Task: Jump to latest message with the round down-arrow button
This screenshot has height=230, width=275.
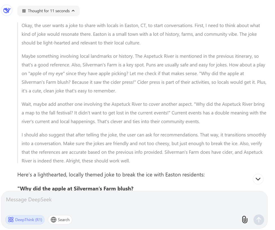Action: [258, 179]
